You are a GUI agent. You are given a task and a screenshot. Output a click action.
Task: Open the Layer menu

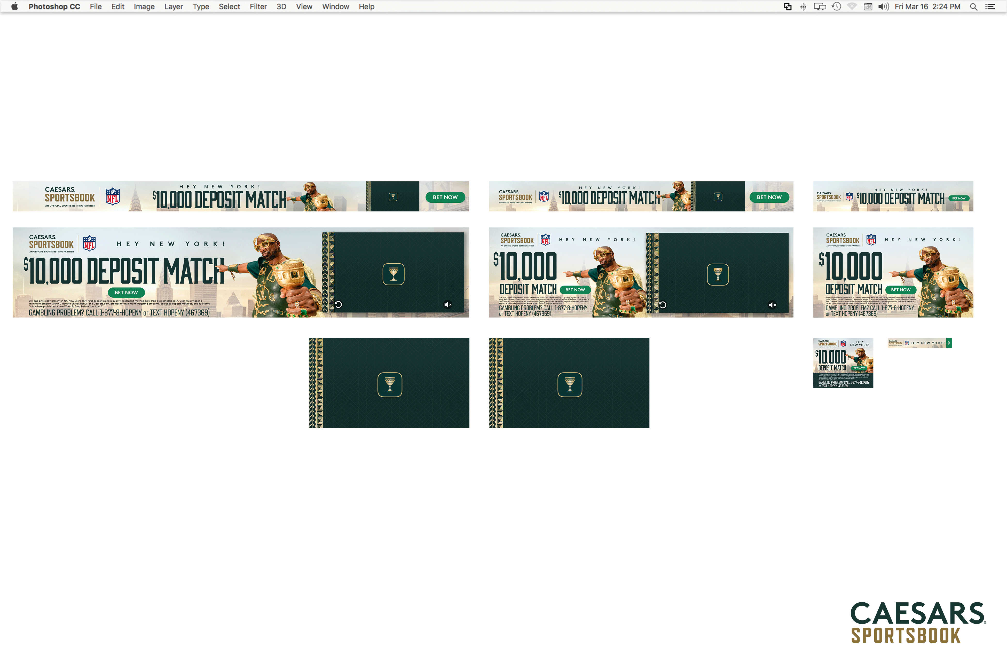point(174,6)
